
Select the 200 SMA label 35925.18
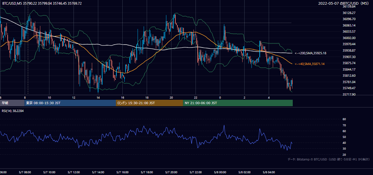[x=311, y=53]
